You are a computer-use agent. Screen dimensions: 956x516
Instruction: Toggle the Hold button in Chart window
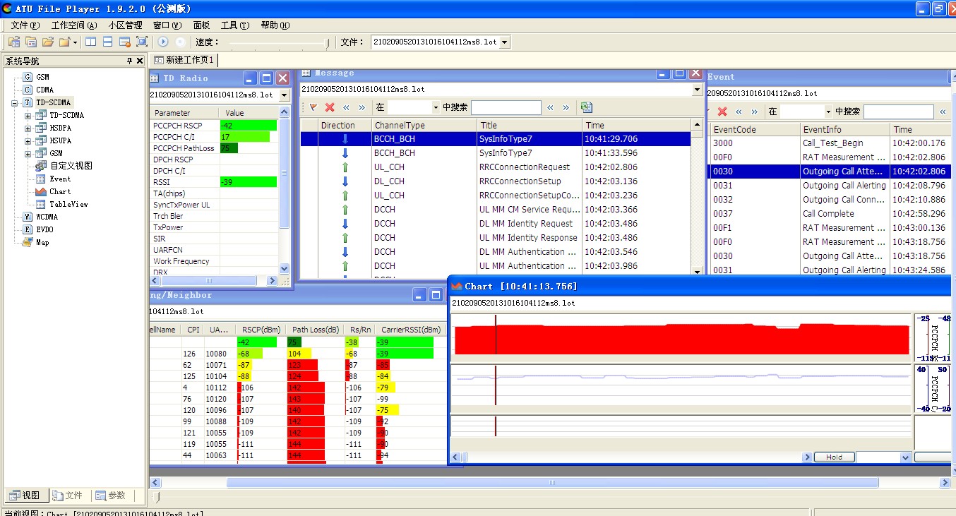tap(834, 457)
